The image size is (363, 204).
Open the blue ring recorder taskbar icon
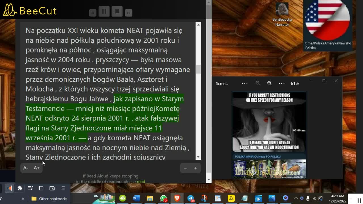tap(285, 198)
